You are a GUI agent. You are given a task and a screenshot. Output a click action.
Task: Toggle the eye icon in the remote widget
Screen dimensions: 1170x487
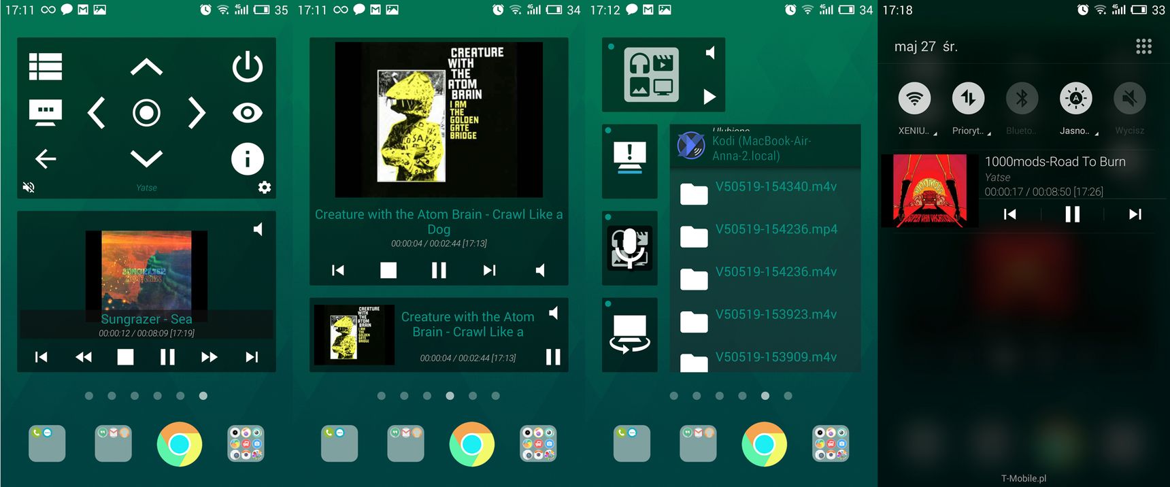(x=247, y=113)
